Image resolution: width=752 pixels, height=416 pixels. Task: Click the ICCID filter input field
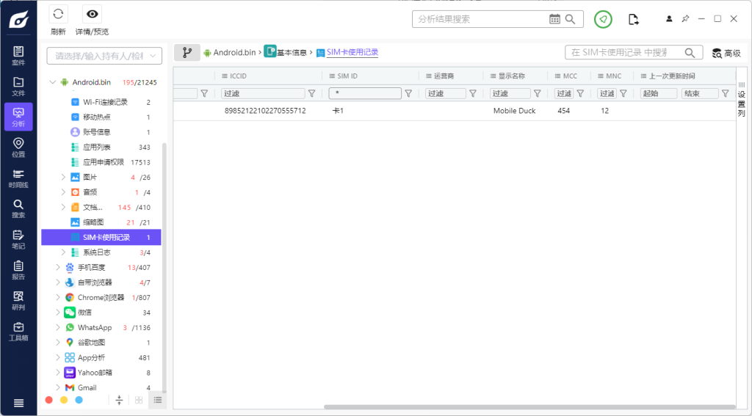coord(263,93)
